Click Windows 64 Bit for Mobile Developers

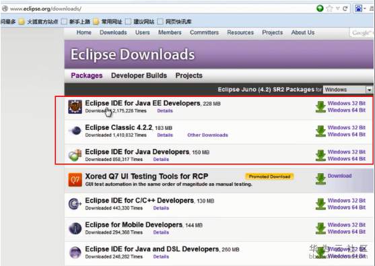(347, 232)
